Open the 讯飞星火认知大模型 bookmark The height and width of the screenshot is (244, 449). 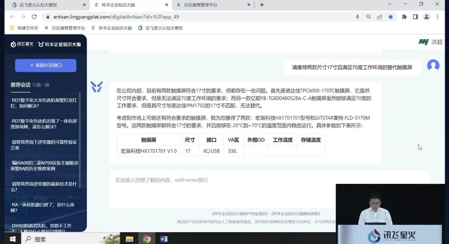[160, 28]
